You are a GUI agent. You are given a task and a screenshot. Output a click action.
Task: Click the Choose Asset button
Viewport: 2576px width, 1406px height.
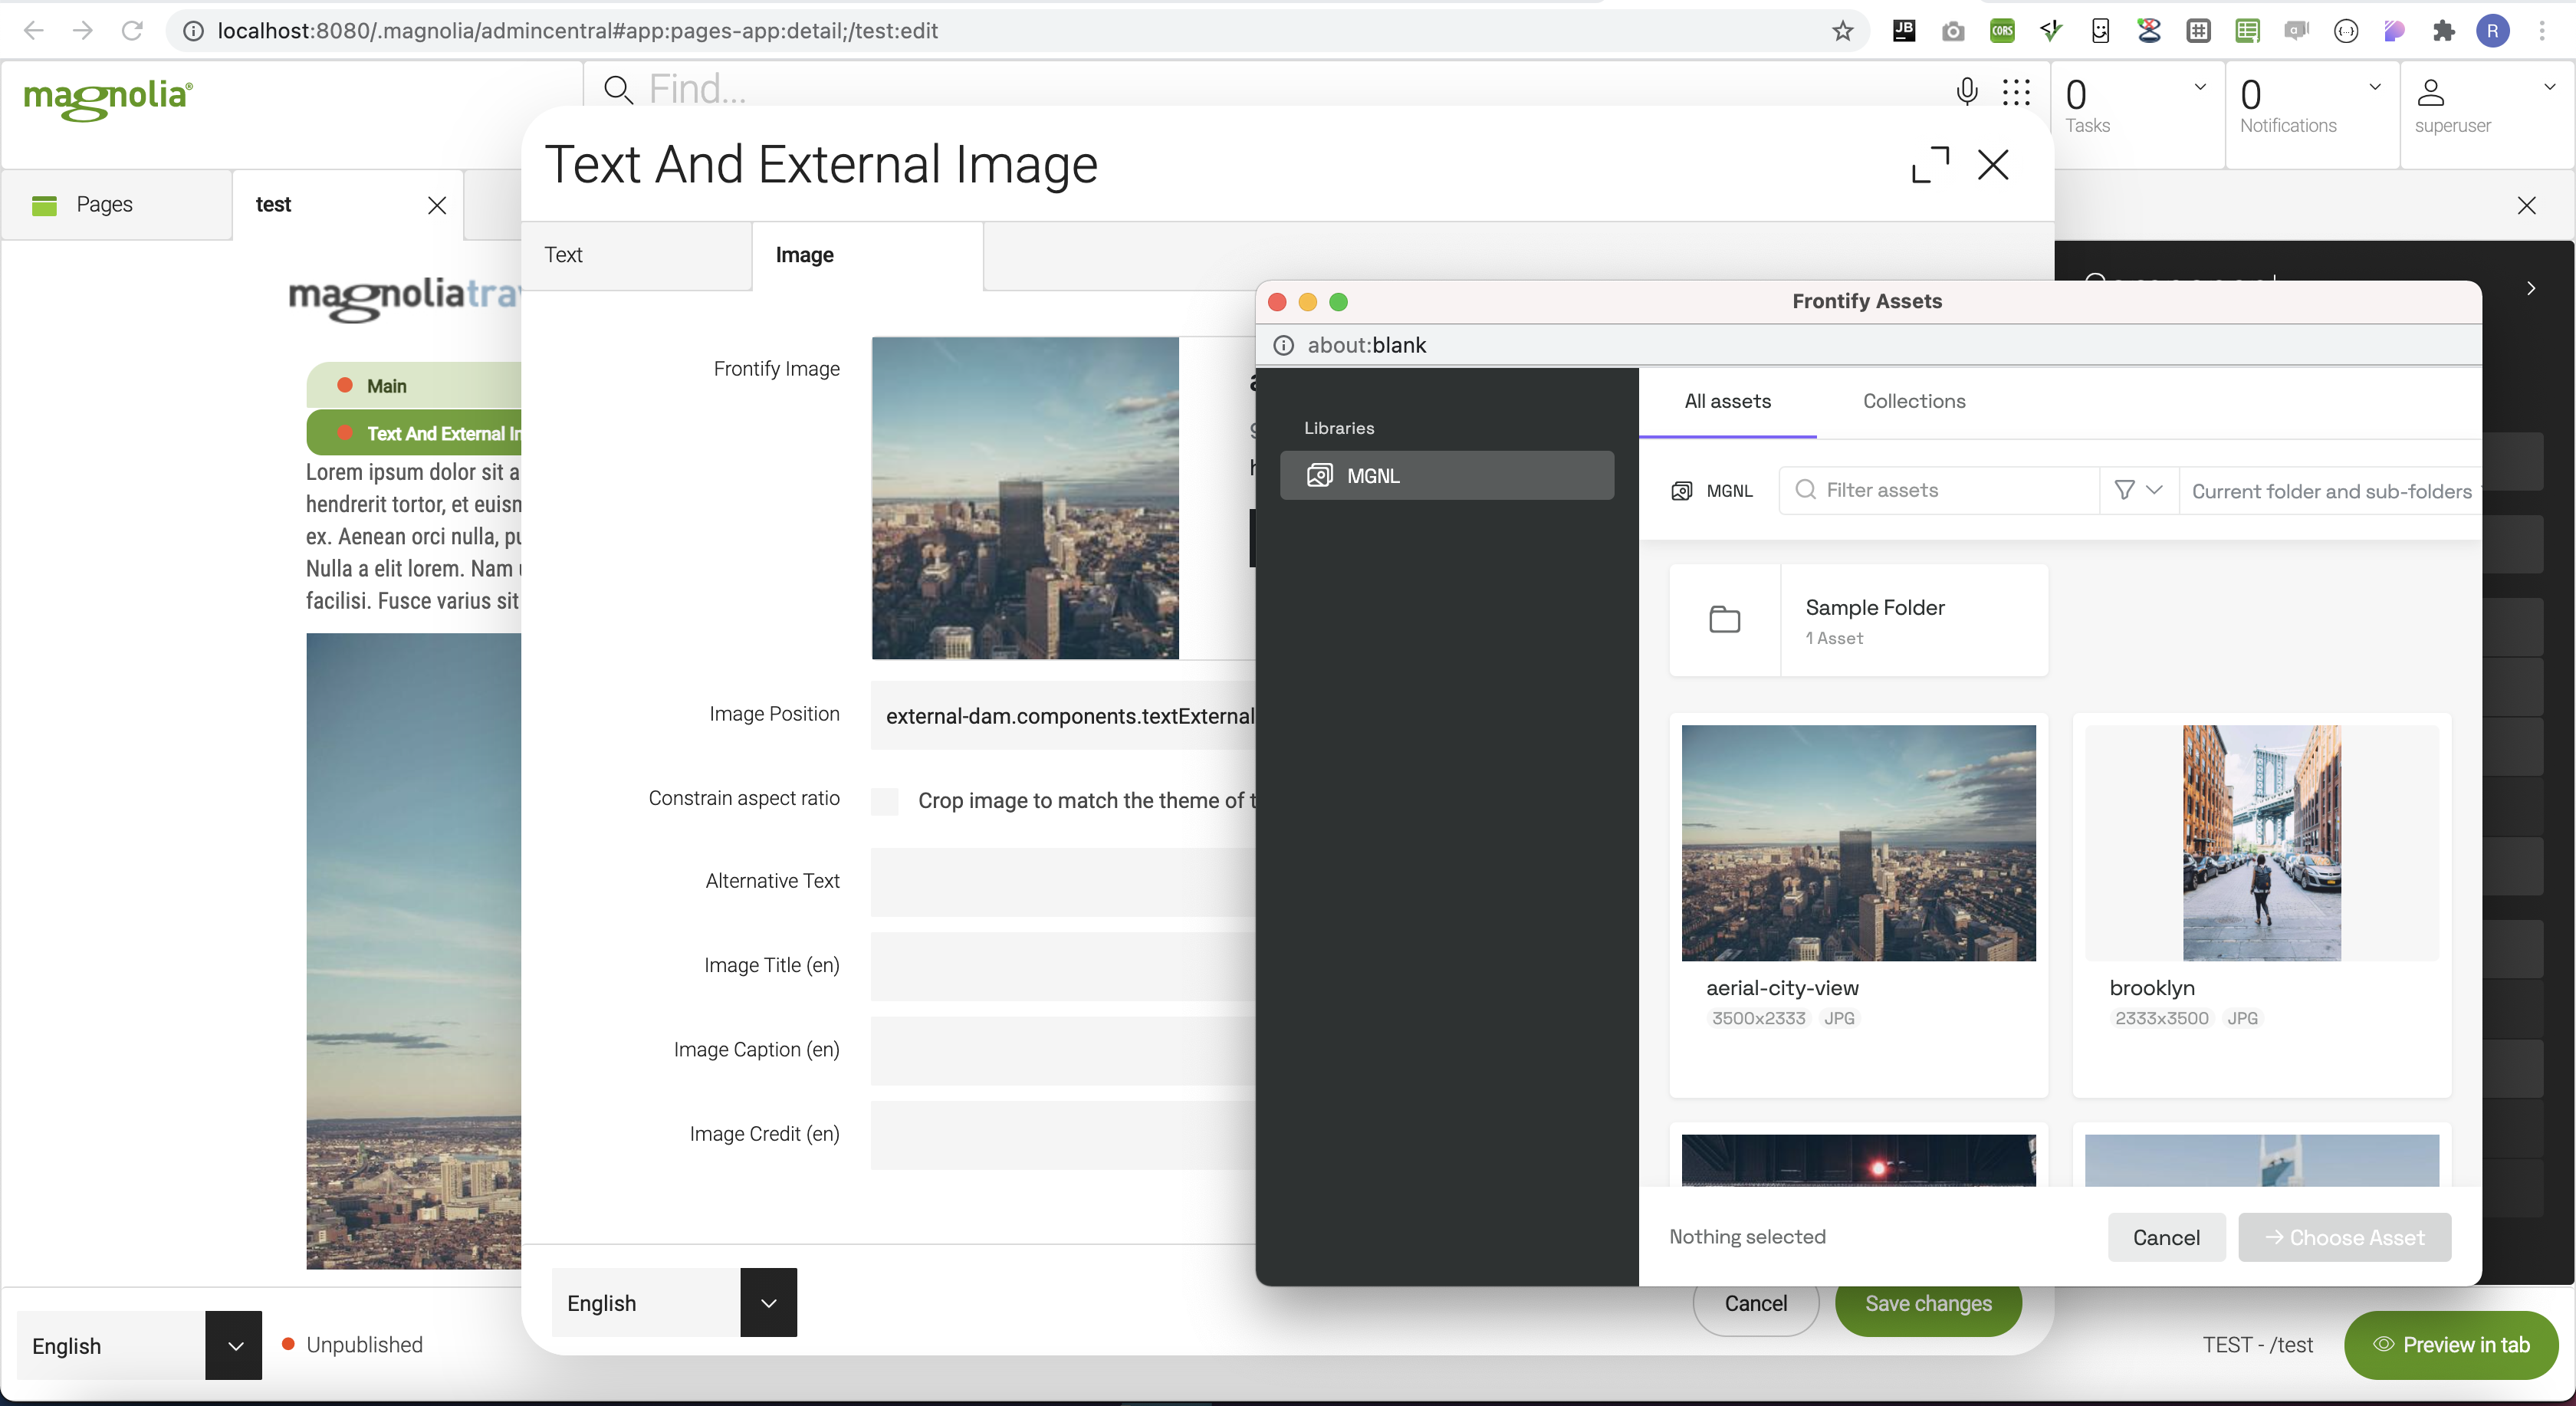pos(2344,1237)
